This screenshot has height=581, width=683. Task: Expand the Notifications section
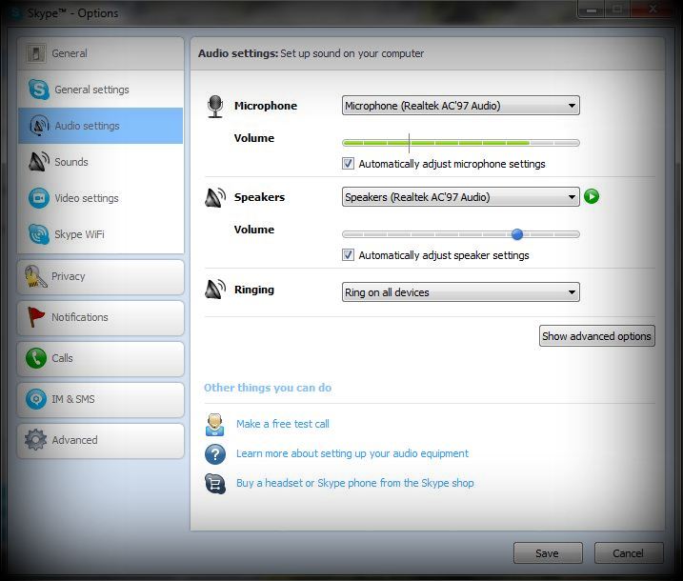click(x=101, y=317)
